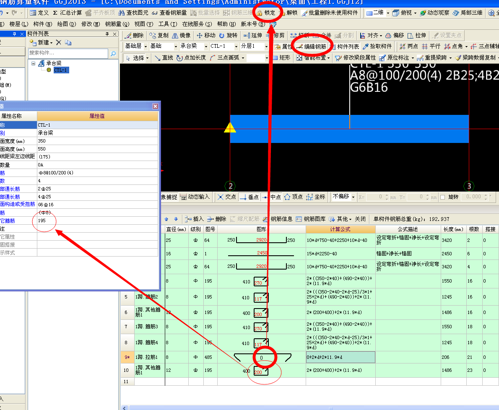Image resolution: width=499 pixels, height=410 pixels.
Task: Select the 旋转 rotate tool in edit toolbar
Action: (228, 35)
